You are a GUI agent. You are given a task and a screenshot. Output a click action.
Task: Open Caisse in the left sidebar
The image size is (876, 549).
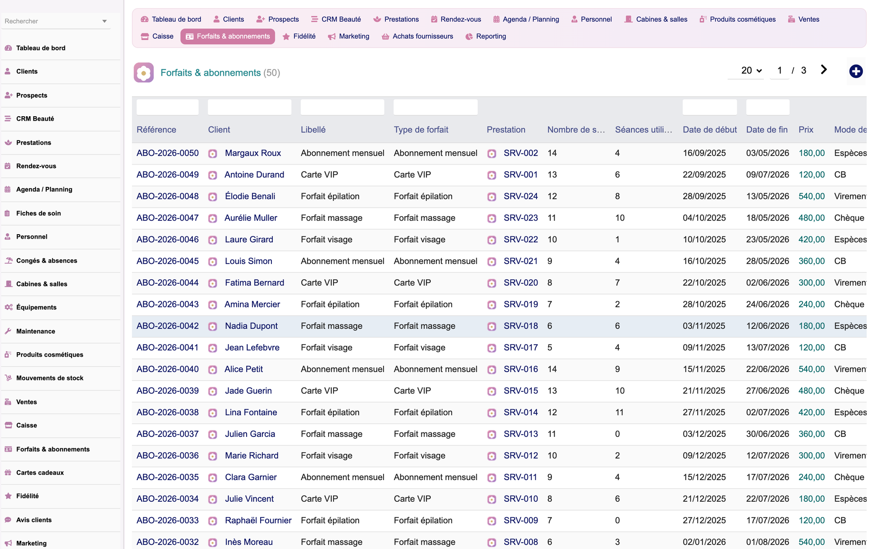pos(27,425)
